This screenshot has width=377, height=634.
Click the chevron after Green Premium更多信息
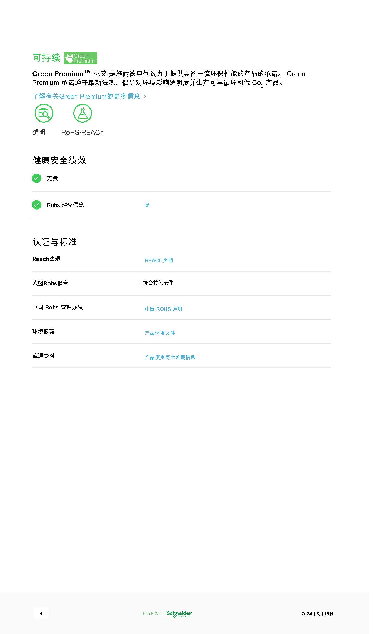coord(144,96)
